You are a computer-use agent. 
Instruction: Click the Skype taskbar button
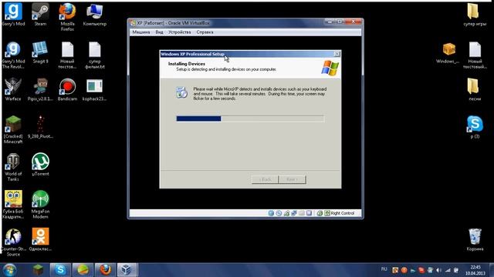[60, 270]
